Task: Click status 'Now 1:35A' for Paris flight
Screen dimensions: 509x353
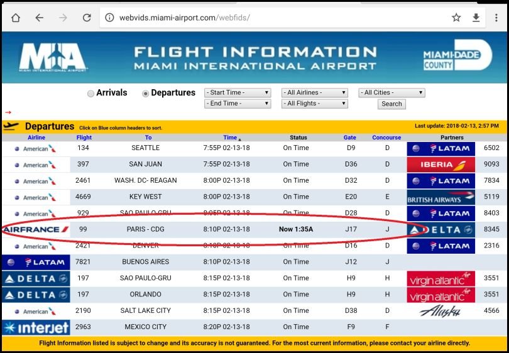Action: [x=296, y=229]
